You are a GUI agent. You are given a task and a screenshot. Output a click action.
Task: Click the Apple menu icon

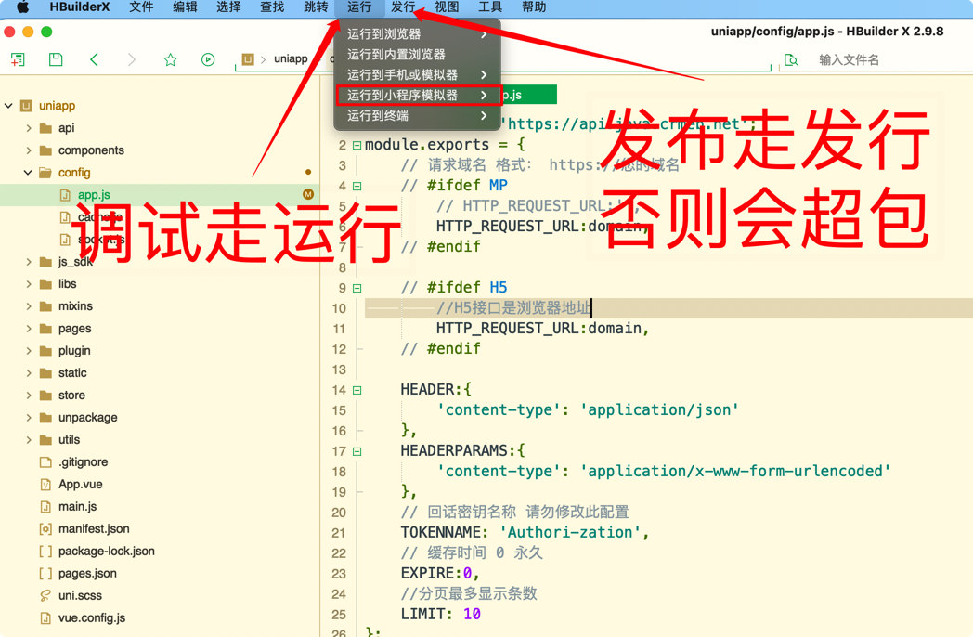[x=22, y=7]
